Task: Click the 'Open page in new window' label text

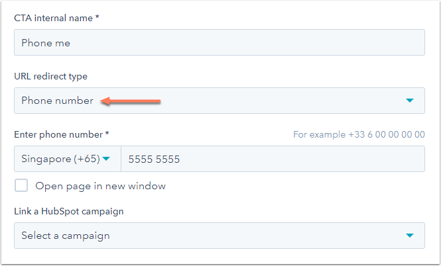Action: [x=100, y=186]
